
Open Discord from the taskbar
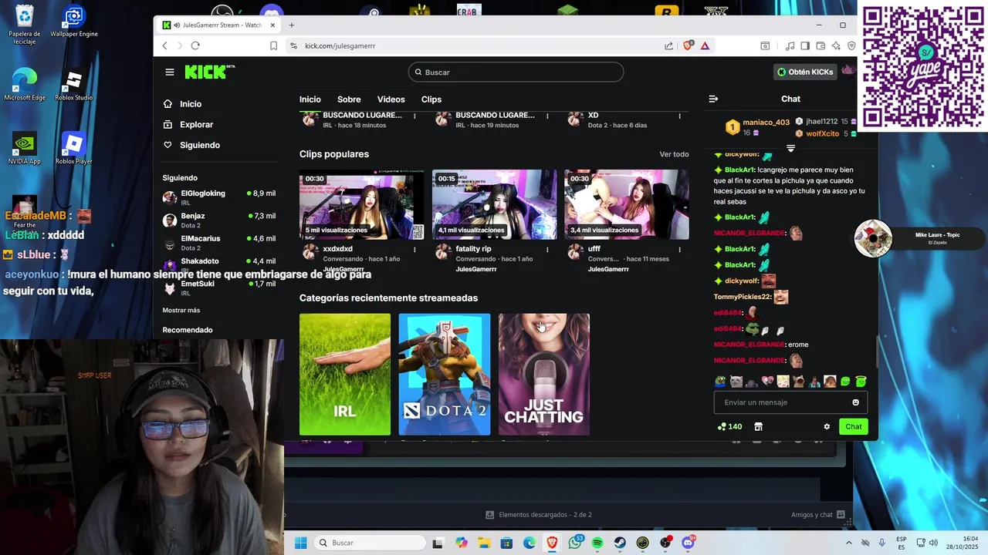688,543
